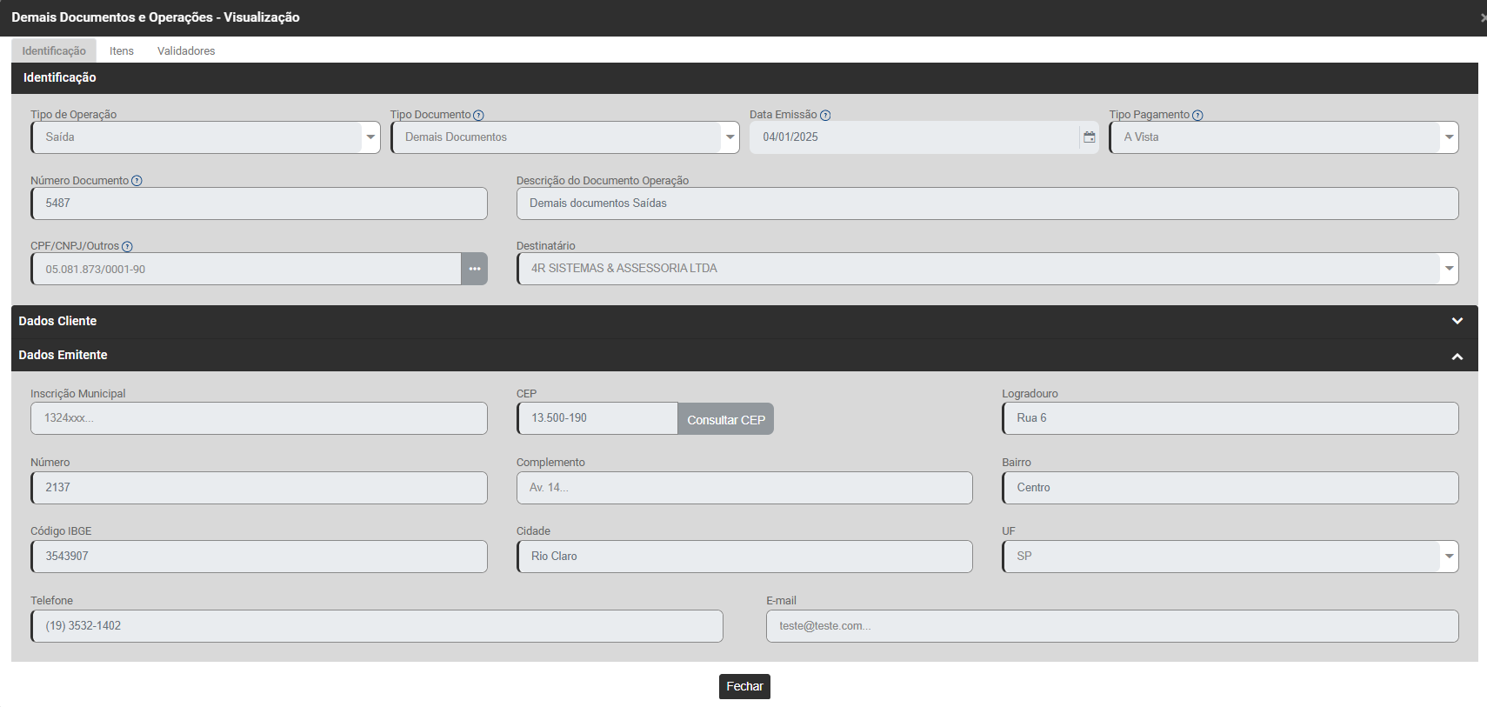Viewport: 1487px width, 707px height.
Task: Click the Fechar button
Action: [744, 686]
